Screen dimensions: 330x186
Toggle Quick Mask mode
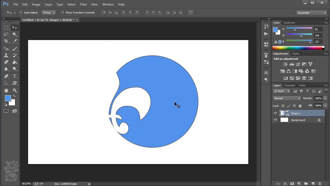pyautogui.click(x=6, y=111)
